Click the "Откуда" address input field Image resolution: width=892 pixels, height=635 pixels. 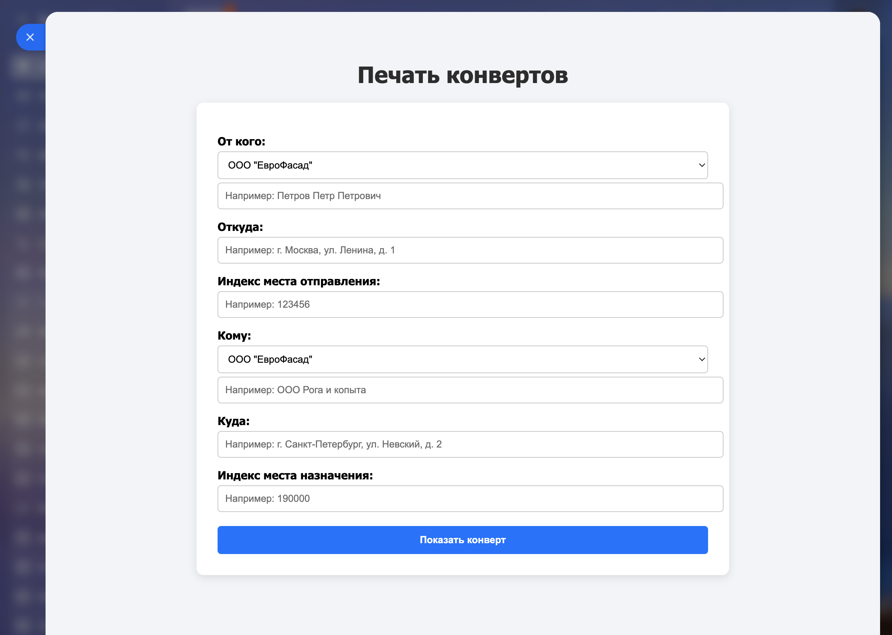coord(470,250)
